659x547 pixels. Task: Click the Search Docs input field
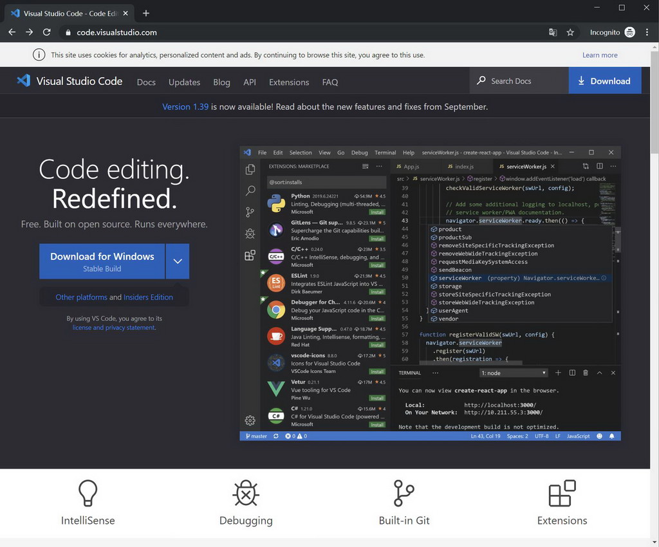coord(519,80)
